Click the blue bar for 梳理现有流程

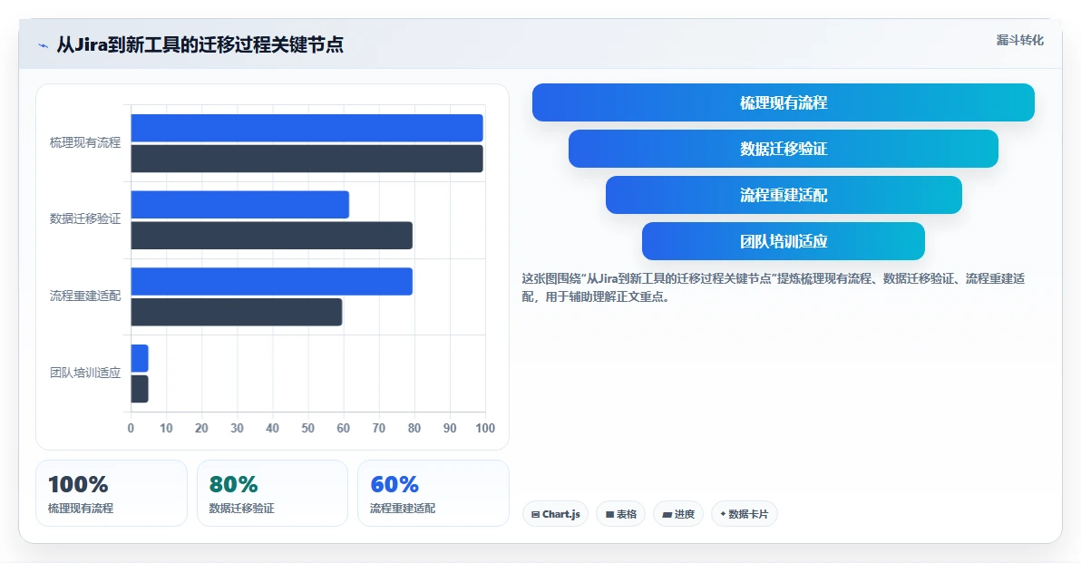point(307,128)
